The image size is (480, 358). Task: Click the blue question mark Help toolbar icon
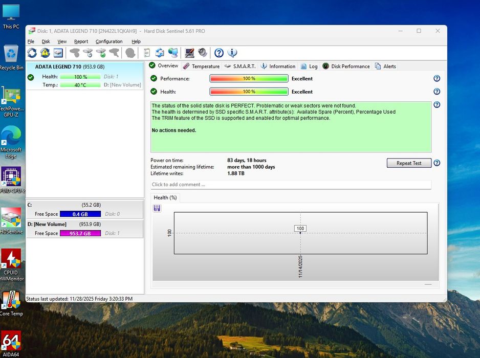click(219, 53)
